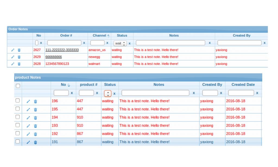The height and width of the screenshot is (167, 278).
Task: Delete order note 2627 with trash icon
Action: (x=19, y=50)
